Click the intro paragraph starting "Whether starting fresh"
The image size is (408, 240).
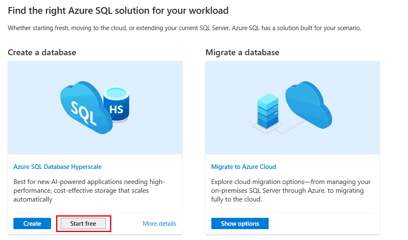(184, 28)
